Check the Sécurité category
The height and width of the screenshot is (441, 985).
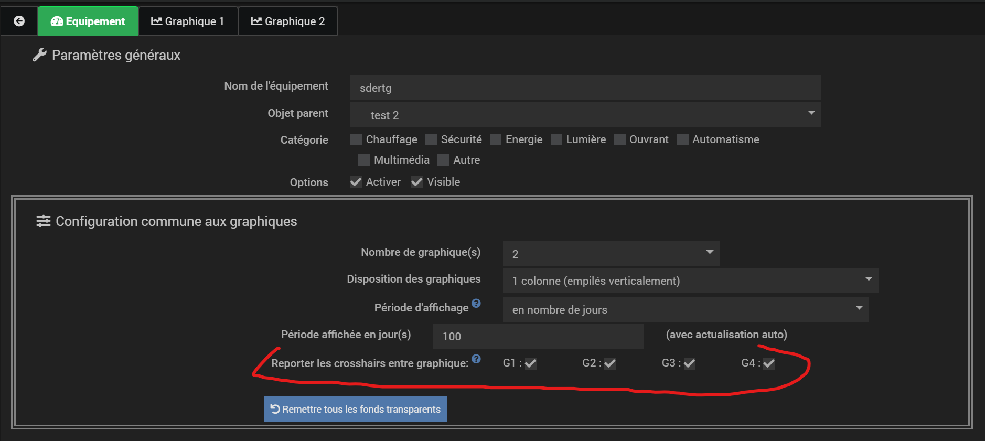point(431,139)
